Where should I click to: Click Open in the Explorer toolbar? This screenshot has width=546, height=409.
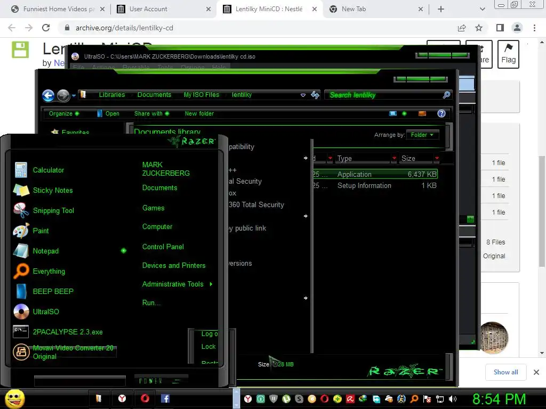pos(108,113)
